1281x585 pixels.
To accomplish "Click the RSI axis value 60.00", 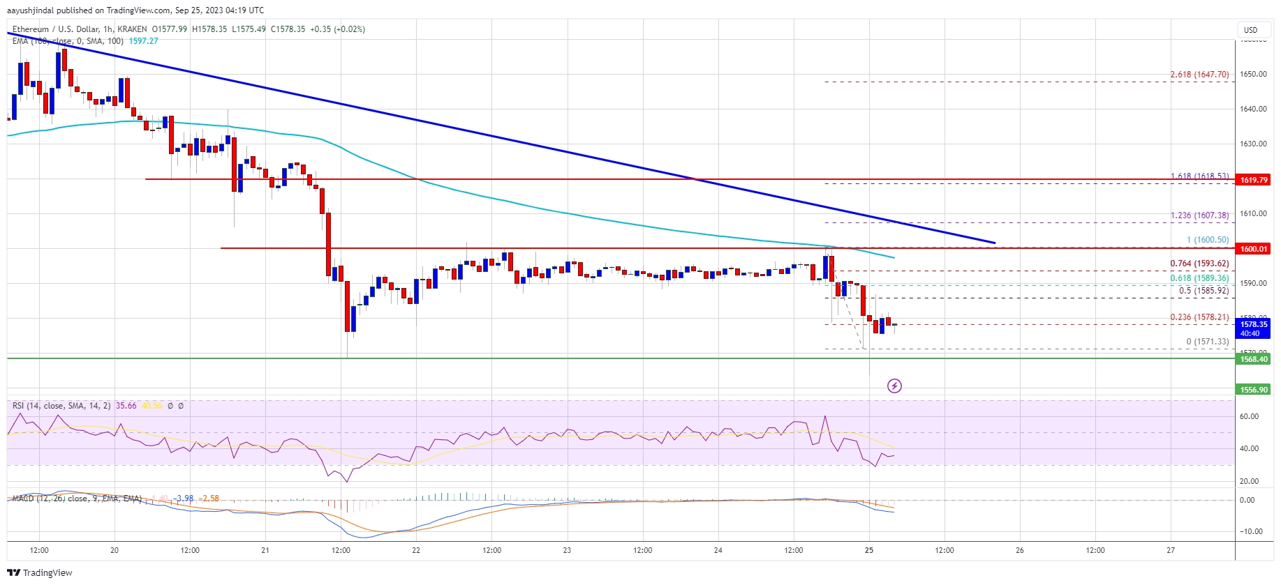I will click(x=1249, y=417).
